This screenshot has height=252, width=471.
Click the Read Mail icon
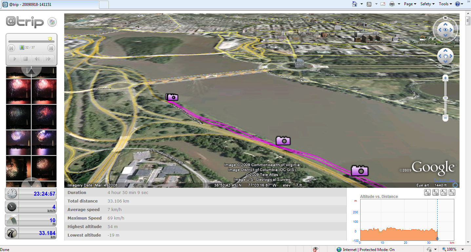point(383,4)
